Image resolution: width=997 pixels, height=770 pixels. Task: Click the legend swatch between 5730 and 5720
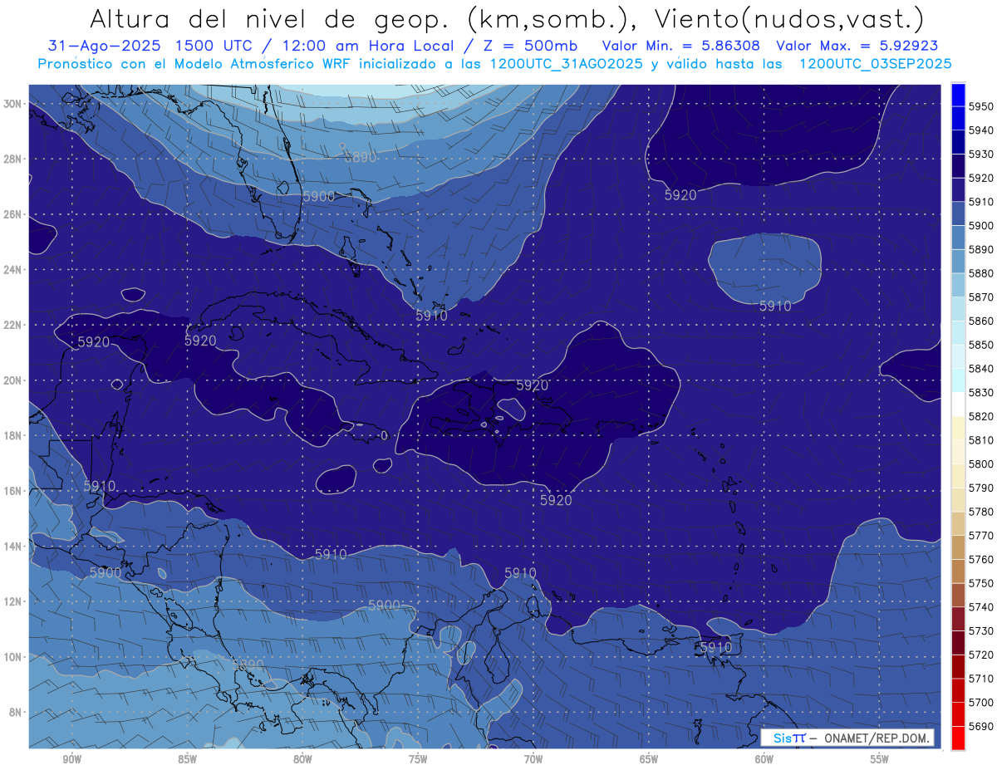957,643
